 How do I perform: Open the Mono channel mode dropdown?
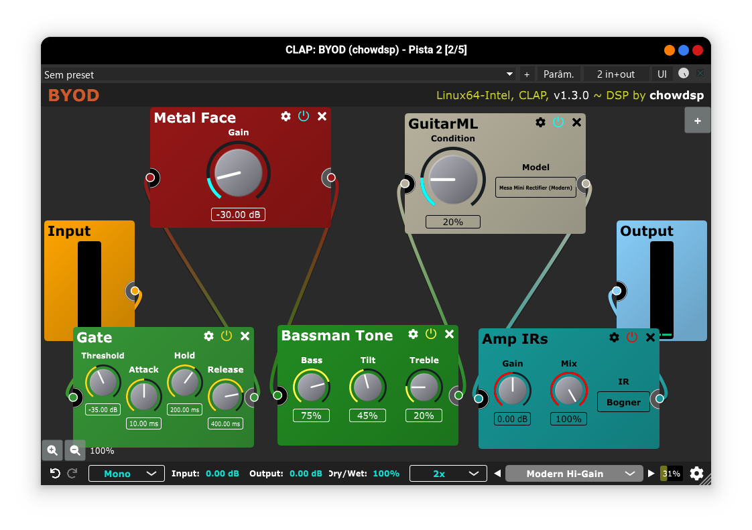pyautogui.click(x=127, y=474)
